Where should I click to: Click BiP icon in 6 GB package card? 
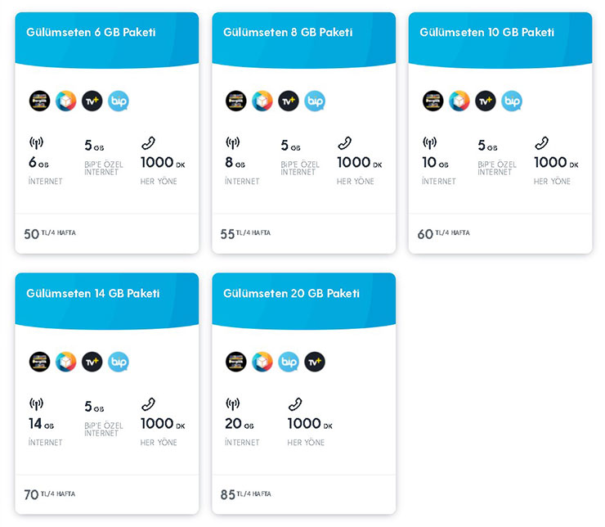pyautogui.click(x=118, y=101)
